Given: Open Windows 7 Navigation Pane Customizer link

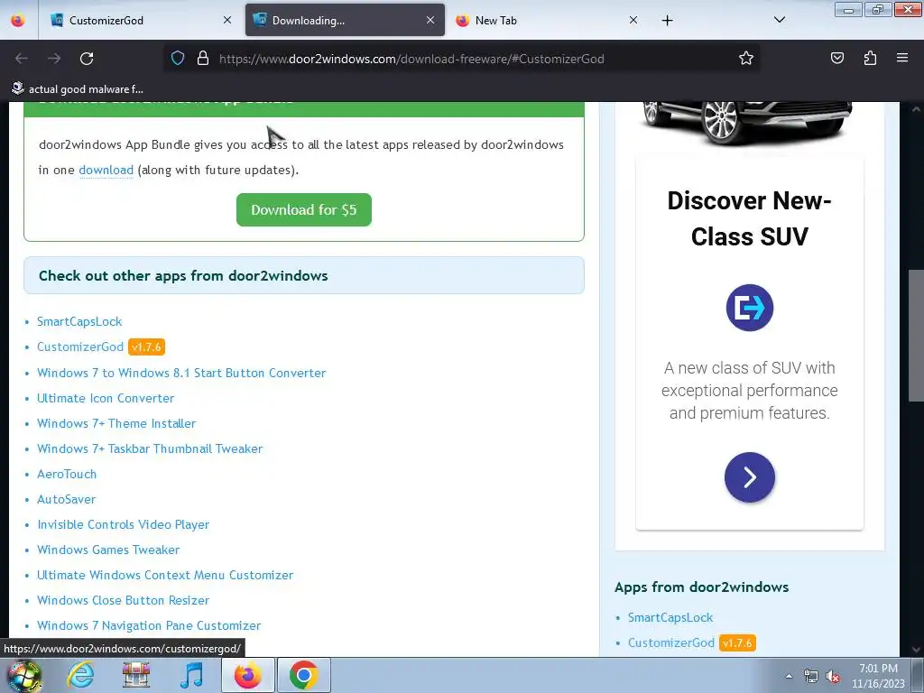Looking at the screenshot, I should (149, 625).
